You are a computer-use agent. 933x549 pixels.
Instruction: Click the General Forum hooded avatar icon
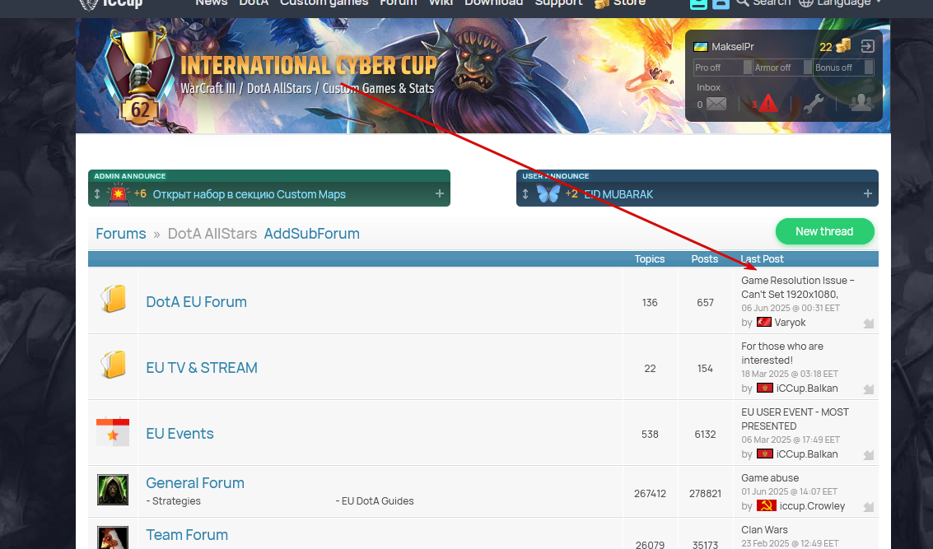point(113,490)
